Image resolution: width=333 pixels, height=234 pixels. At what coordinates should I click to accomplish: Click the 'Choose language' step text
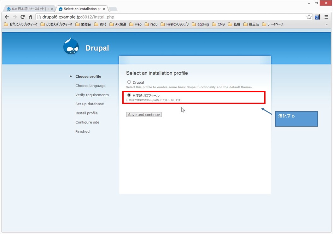point(91,86)
